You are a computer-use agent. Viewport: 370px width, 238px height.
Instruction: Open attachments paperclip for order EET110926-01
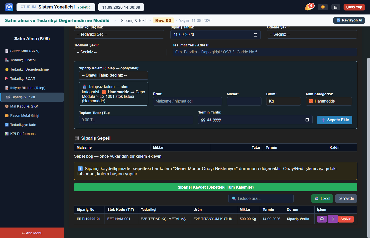click(333, 219)
